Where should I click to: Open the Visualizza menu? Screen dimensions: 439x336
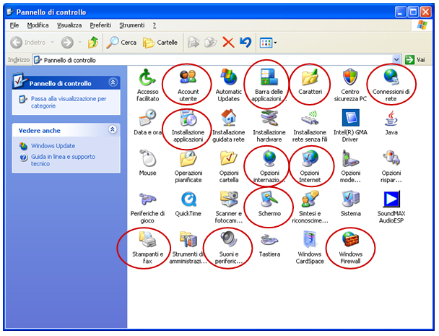[69, 25]
